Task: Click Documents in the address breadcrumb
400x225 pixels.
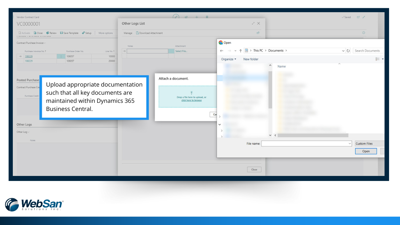Action: (x=276, y=51)
